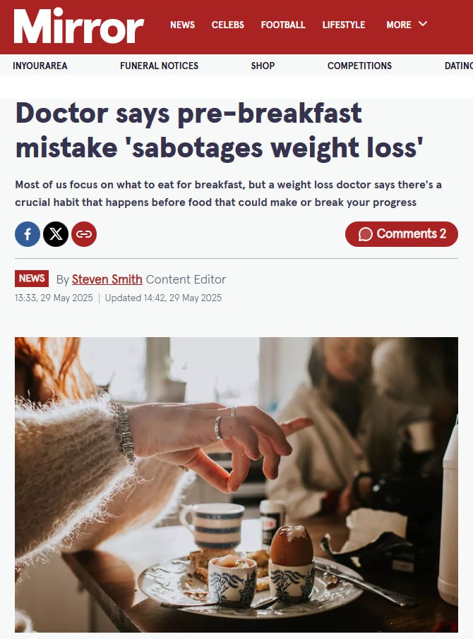Click speech bubble icon in Comments button

[366, 234]
